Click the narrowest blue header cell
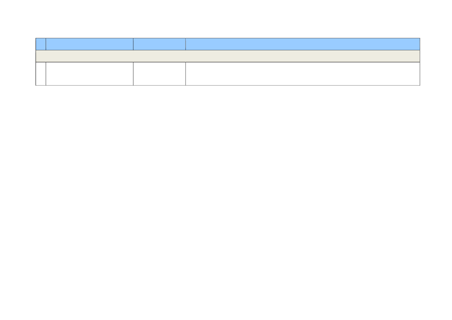Viewport: 452px width, 320px height. pos(41,44)
